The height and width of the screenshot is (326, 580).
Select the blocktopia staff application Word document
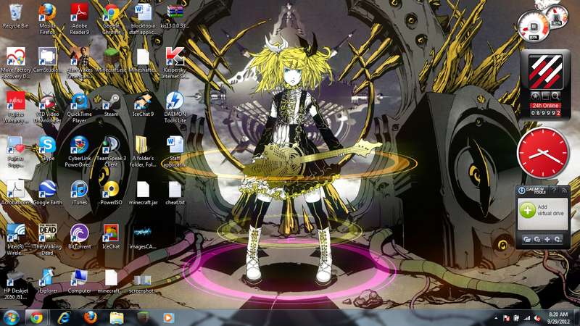(143, 20)
